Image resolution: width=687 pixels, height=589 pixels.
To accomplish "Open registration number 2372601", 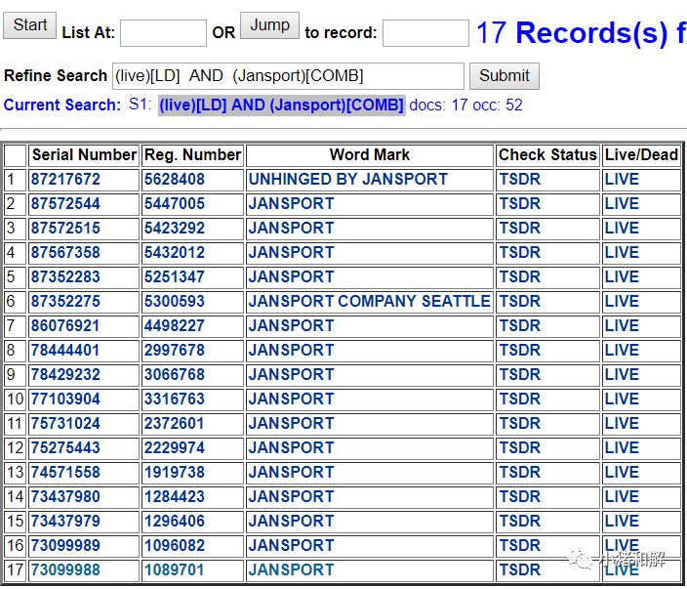I will [175, 424].
